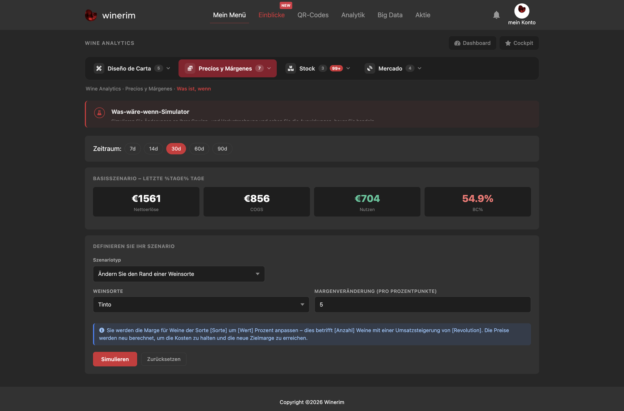Open the notifications bell
624x411 pixels.
click(496, 15)
